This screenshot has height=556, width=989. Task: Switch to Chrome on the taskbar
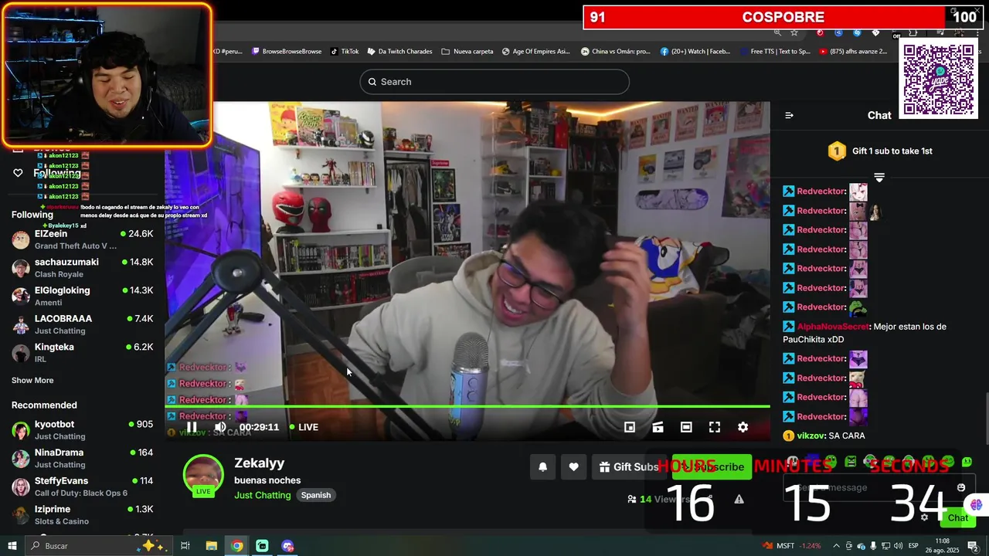236,546
